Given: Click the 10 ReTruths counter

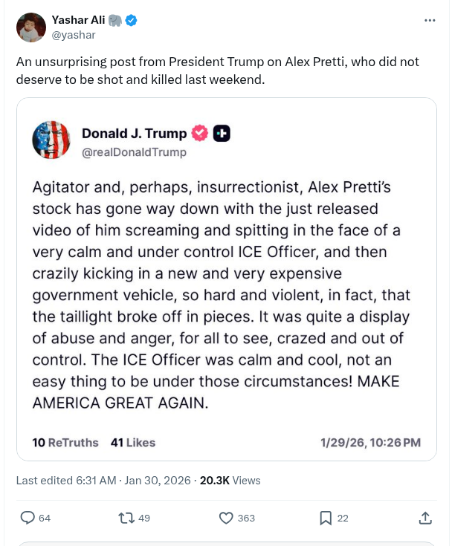Looking at the screenshot, I should 65,442.
